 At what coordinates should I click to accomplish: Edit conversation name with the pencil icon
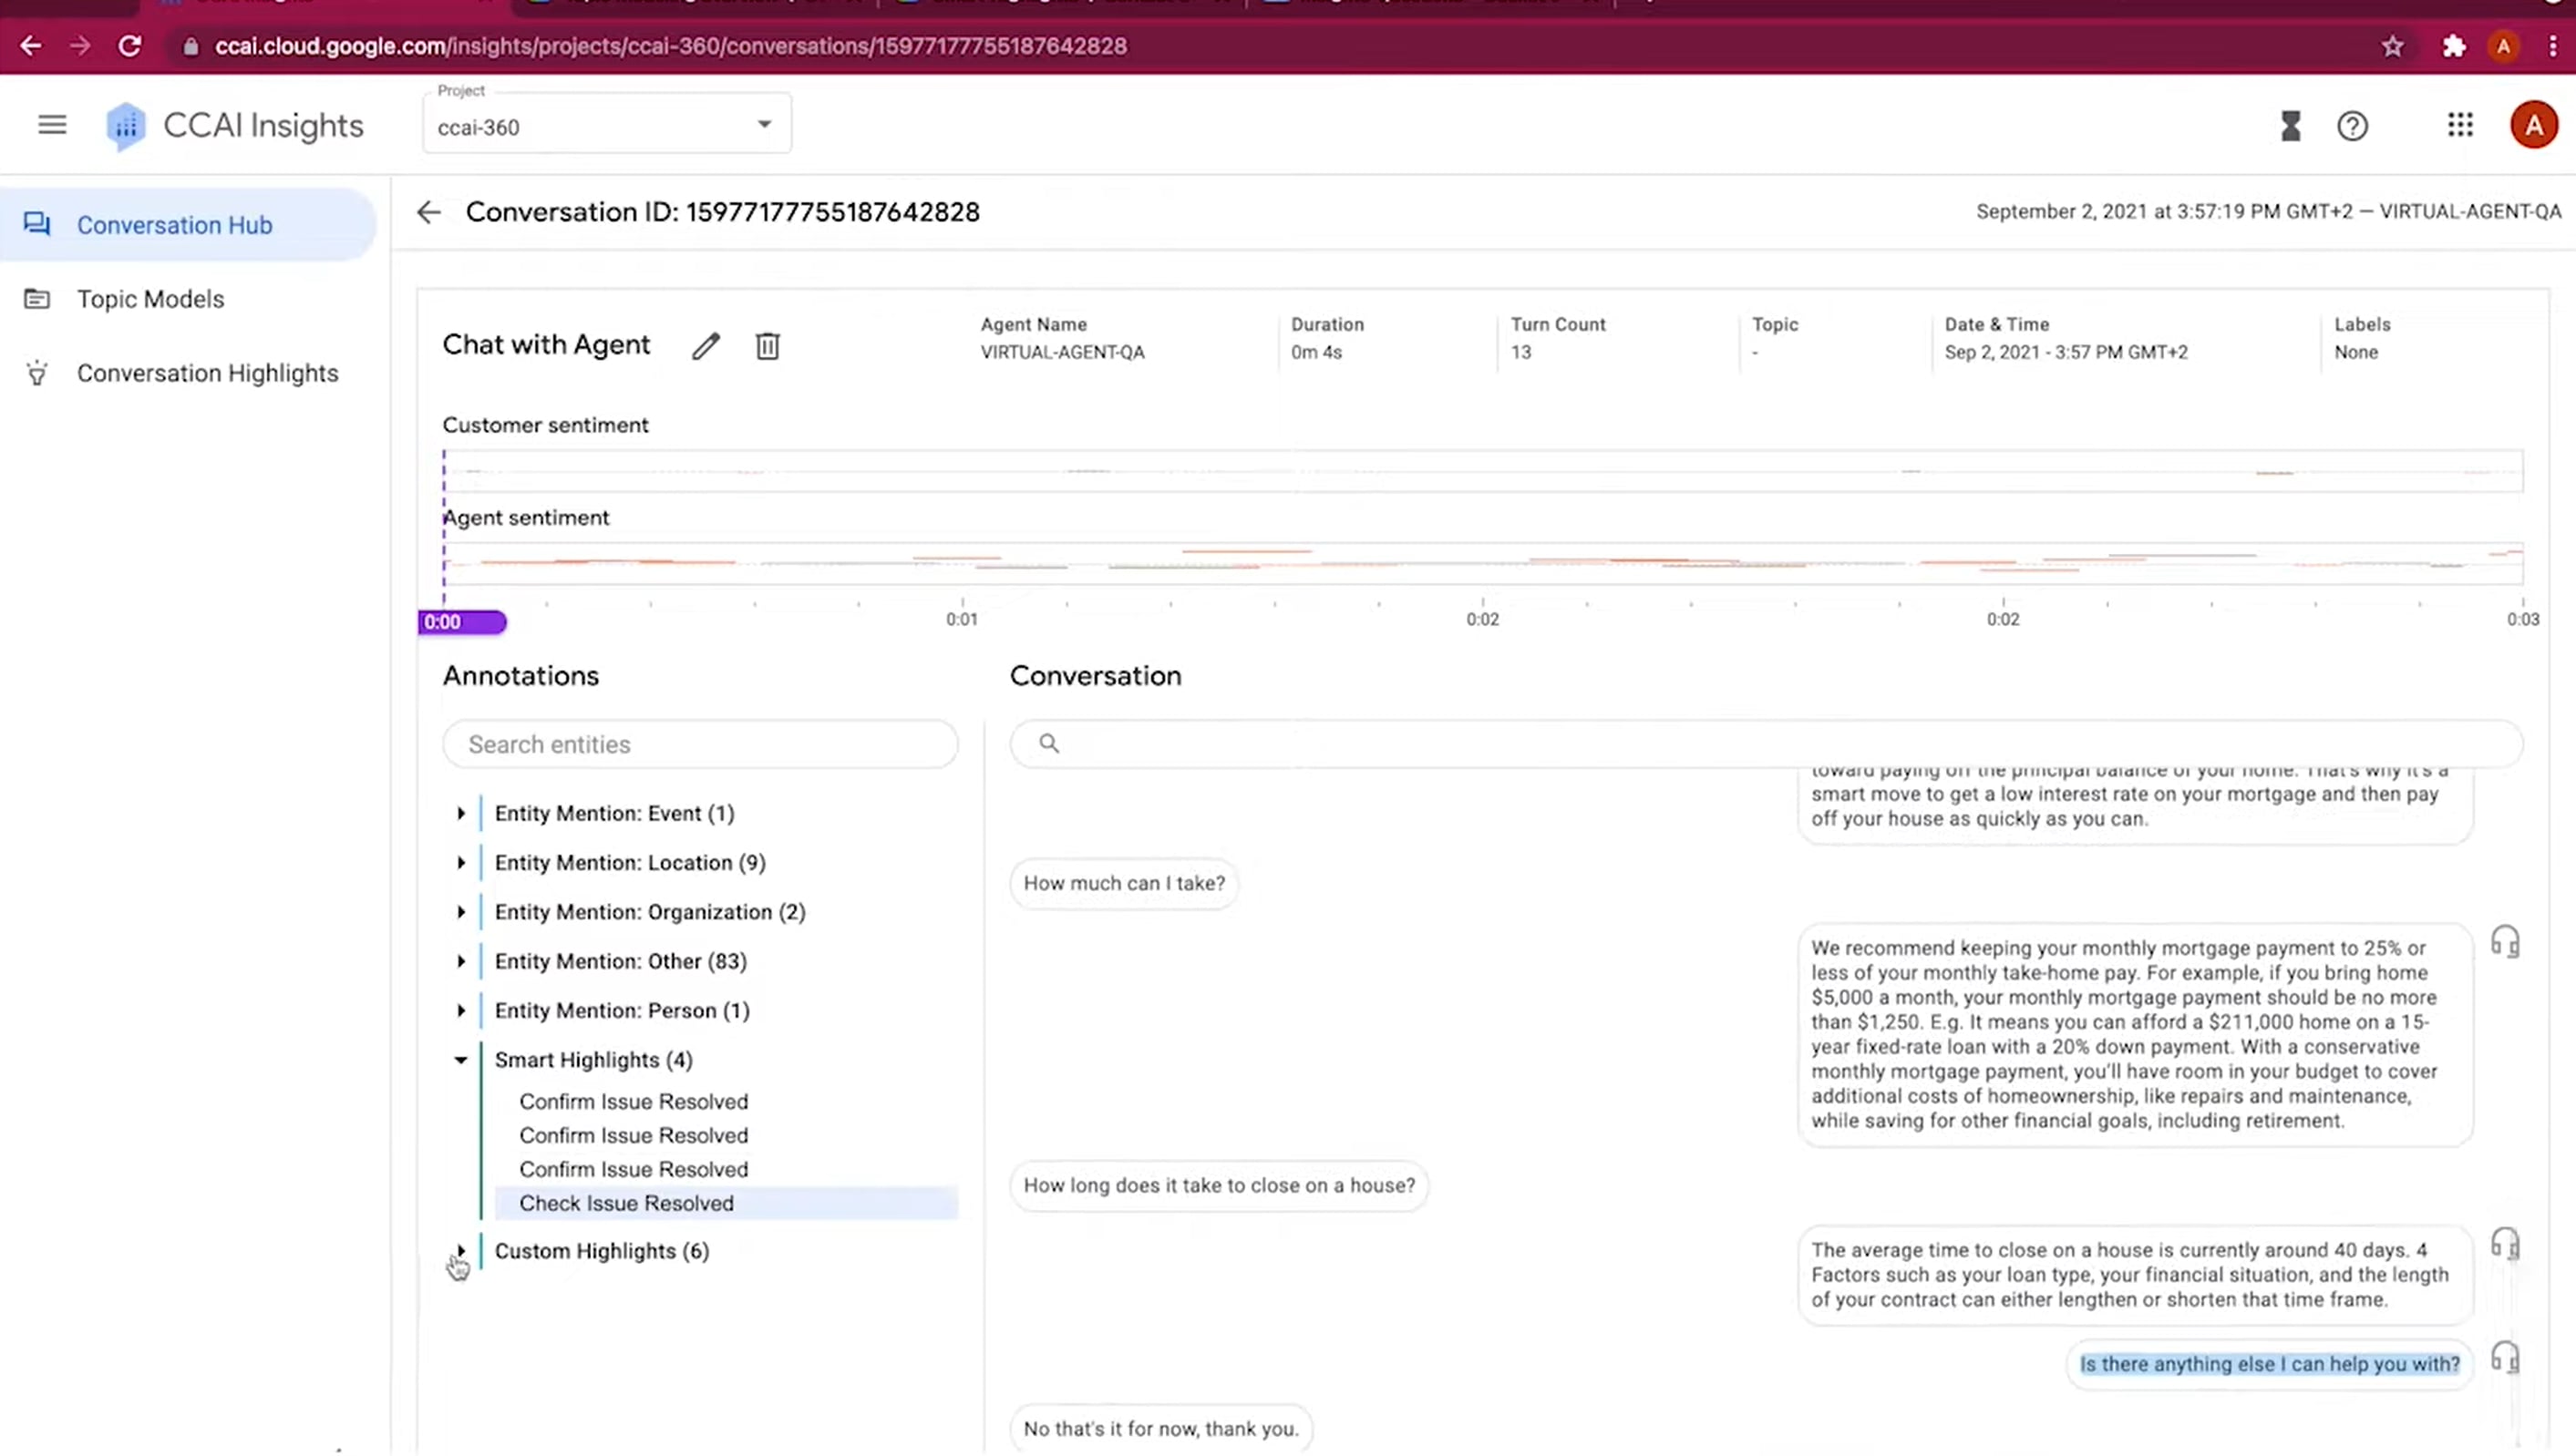point(706,345)
